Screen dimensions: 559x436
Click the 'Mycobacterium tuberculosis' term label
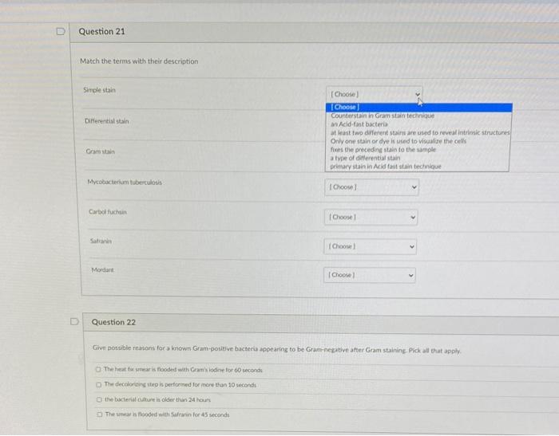125,183
